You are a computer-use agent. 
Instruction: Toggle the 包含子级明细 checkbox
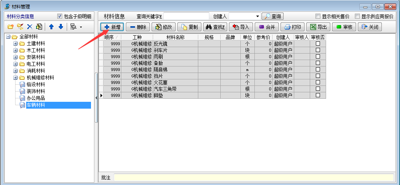coord(60,16)
